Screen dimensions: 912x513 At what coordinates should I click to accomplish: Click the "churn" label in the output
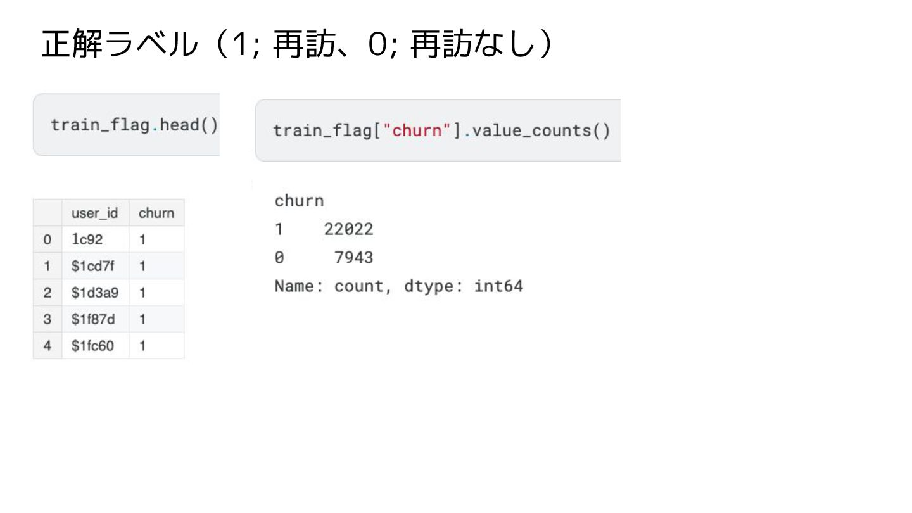coord(299,201)
